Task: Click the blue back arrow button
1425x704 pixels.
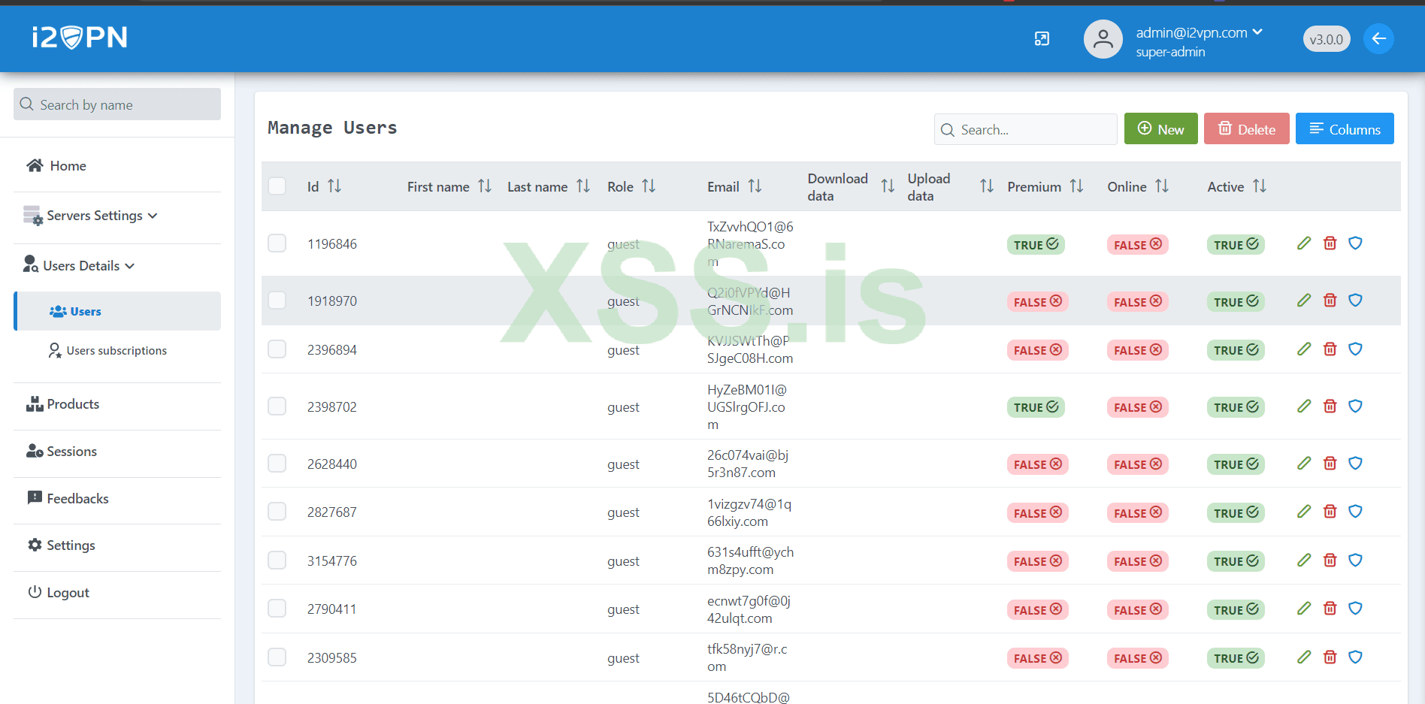Action: pos(1378,39)
